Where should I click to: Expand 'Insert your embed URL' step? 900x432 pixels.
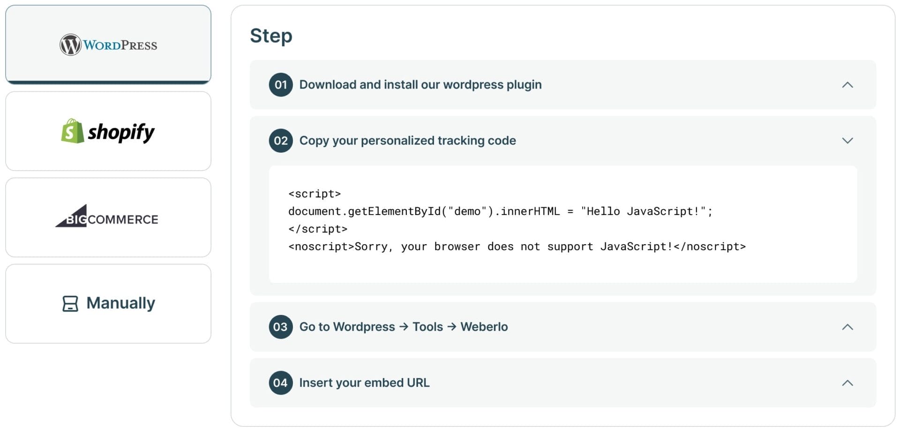click(847, 383)
